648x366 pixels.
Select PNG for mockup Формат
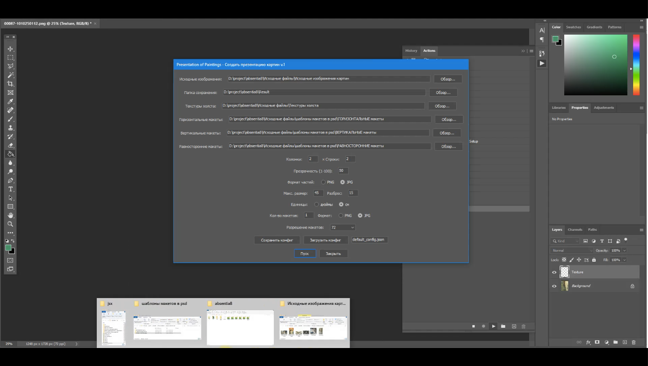pos(341,216)
